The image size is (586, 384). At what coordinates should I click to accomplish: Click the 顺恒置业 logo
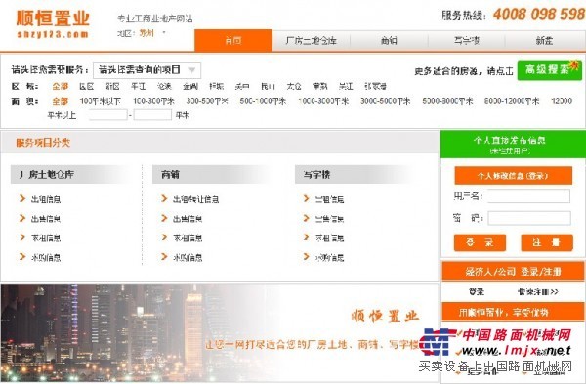[x=53, y=23]
